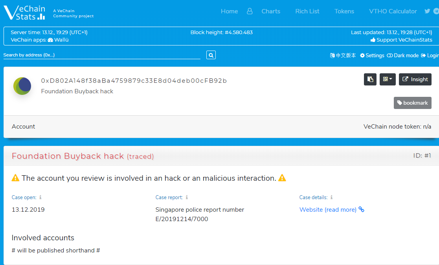Click warning triangle after malicious interaction text

[282, 178]
